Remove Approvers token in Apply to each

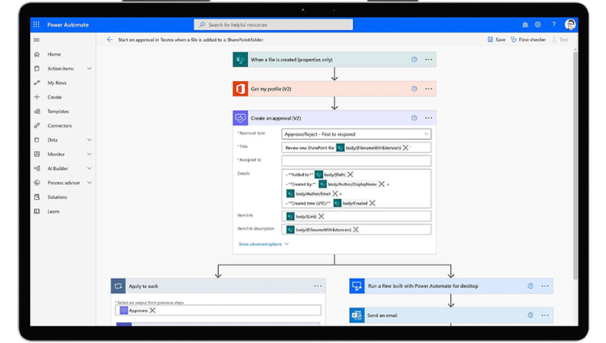pos(153,311)
